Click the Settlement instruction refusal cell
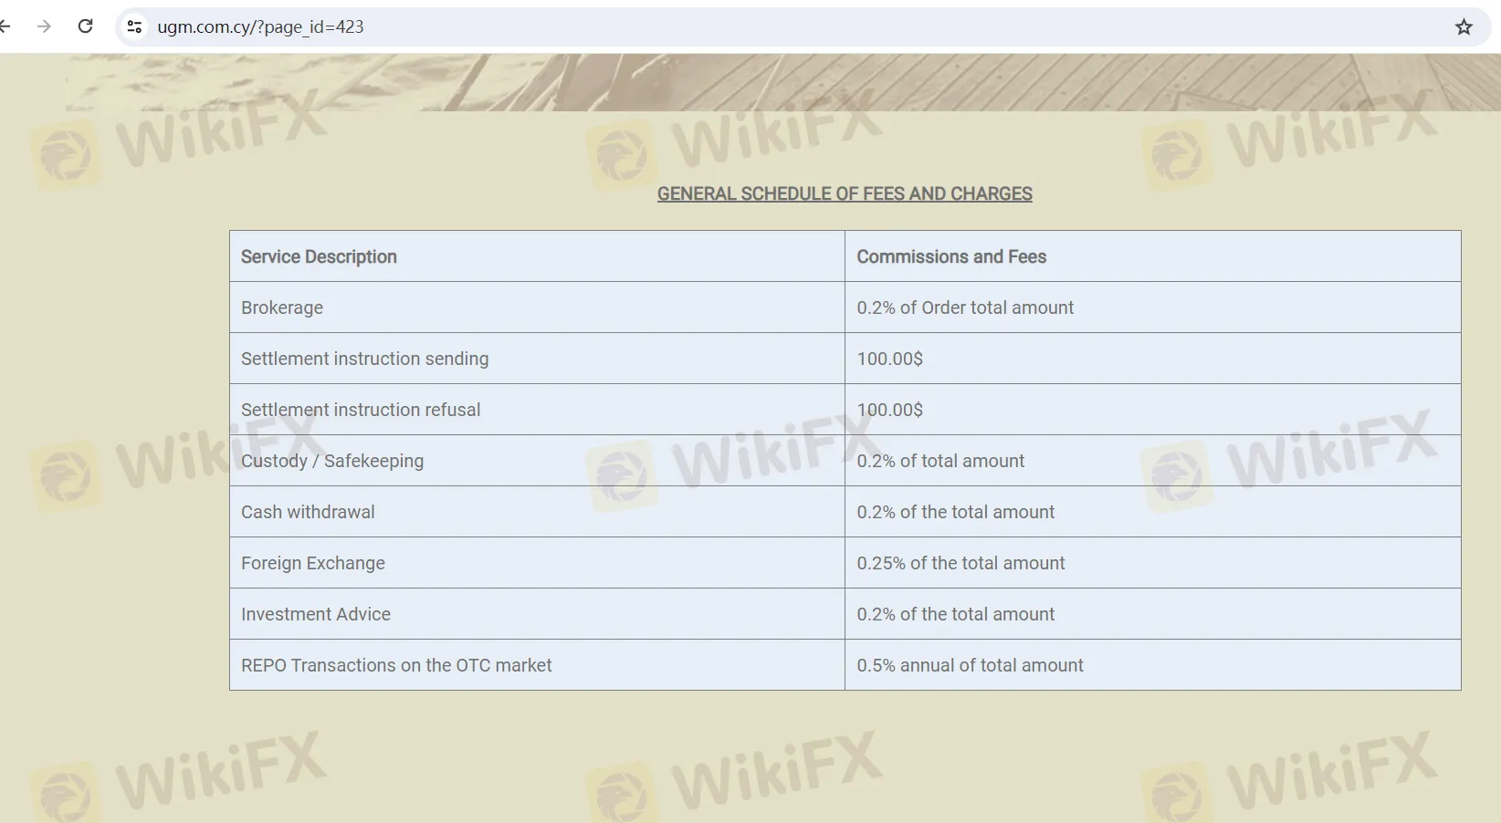 click(x=361, y=410)
